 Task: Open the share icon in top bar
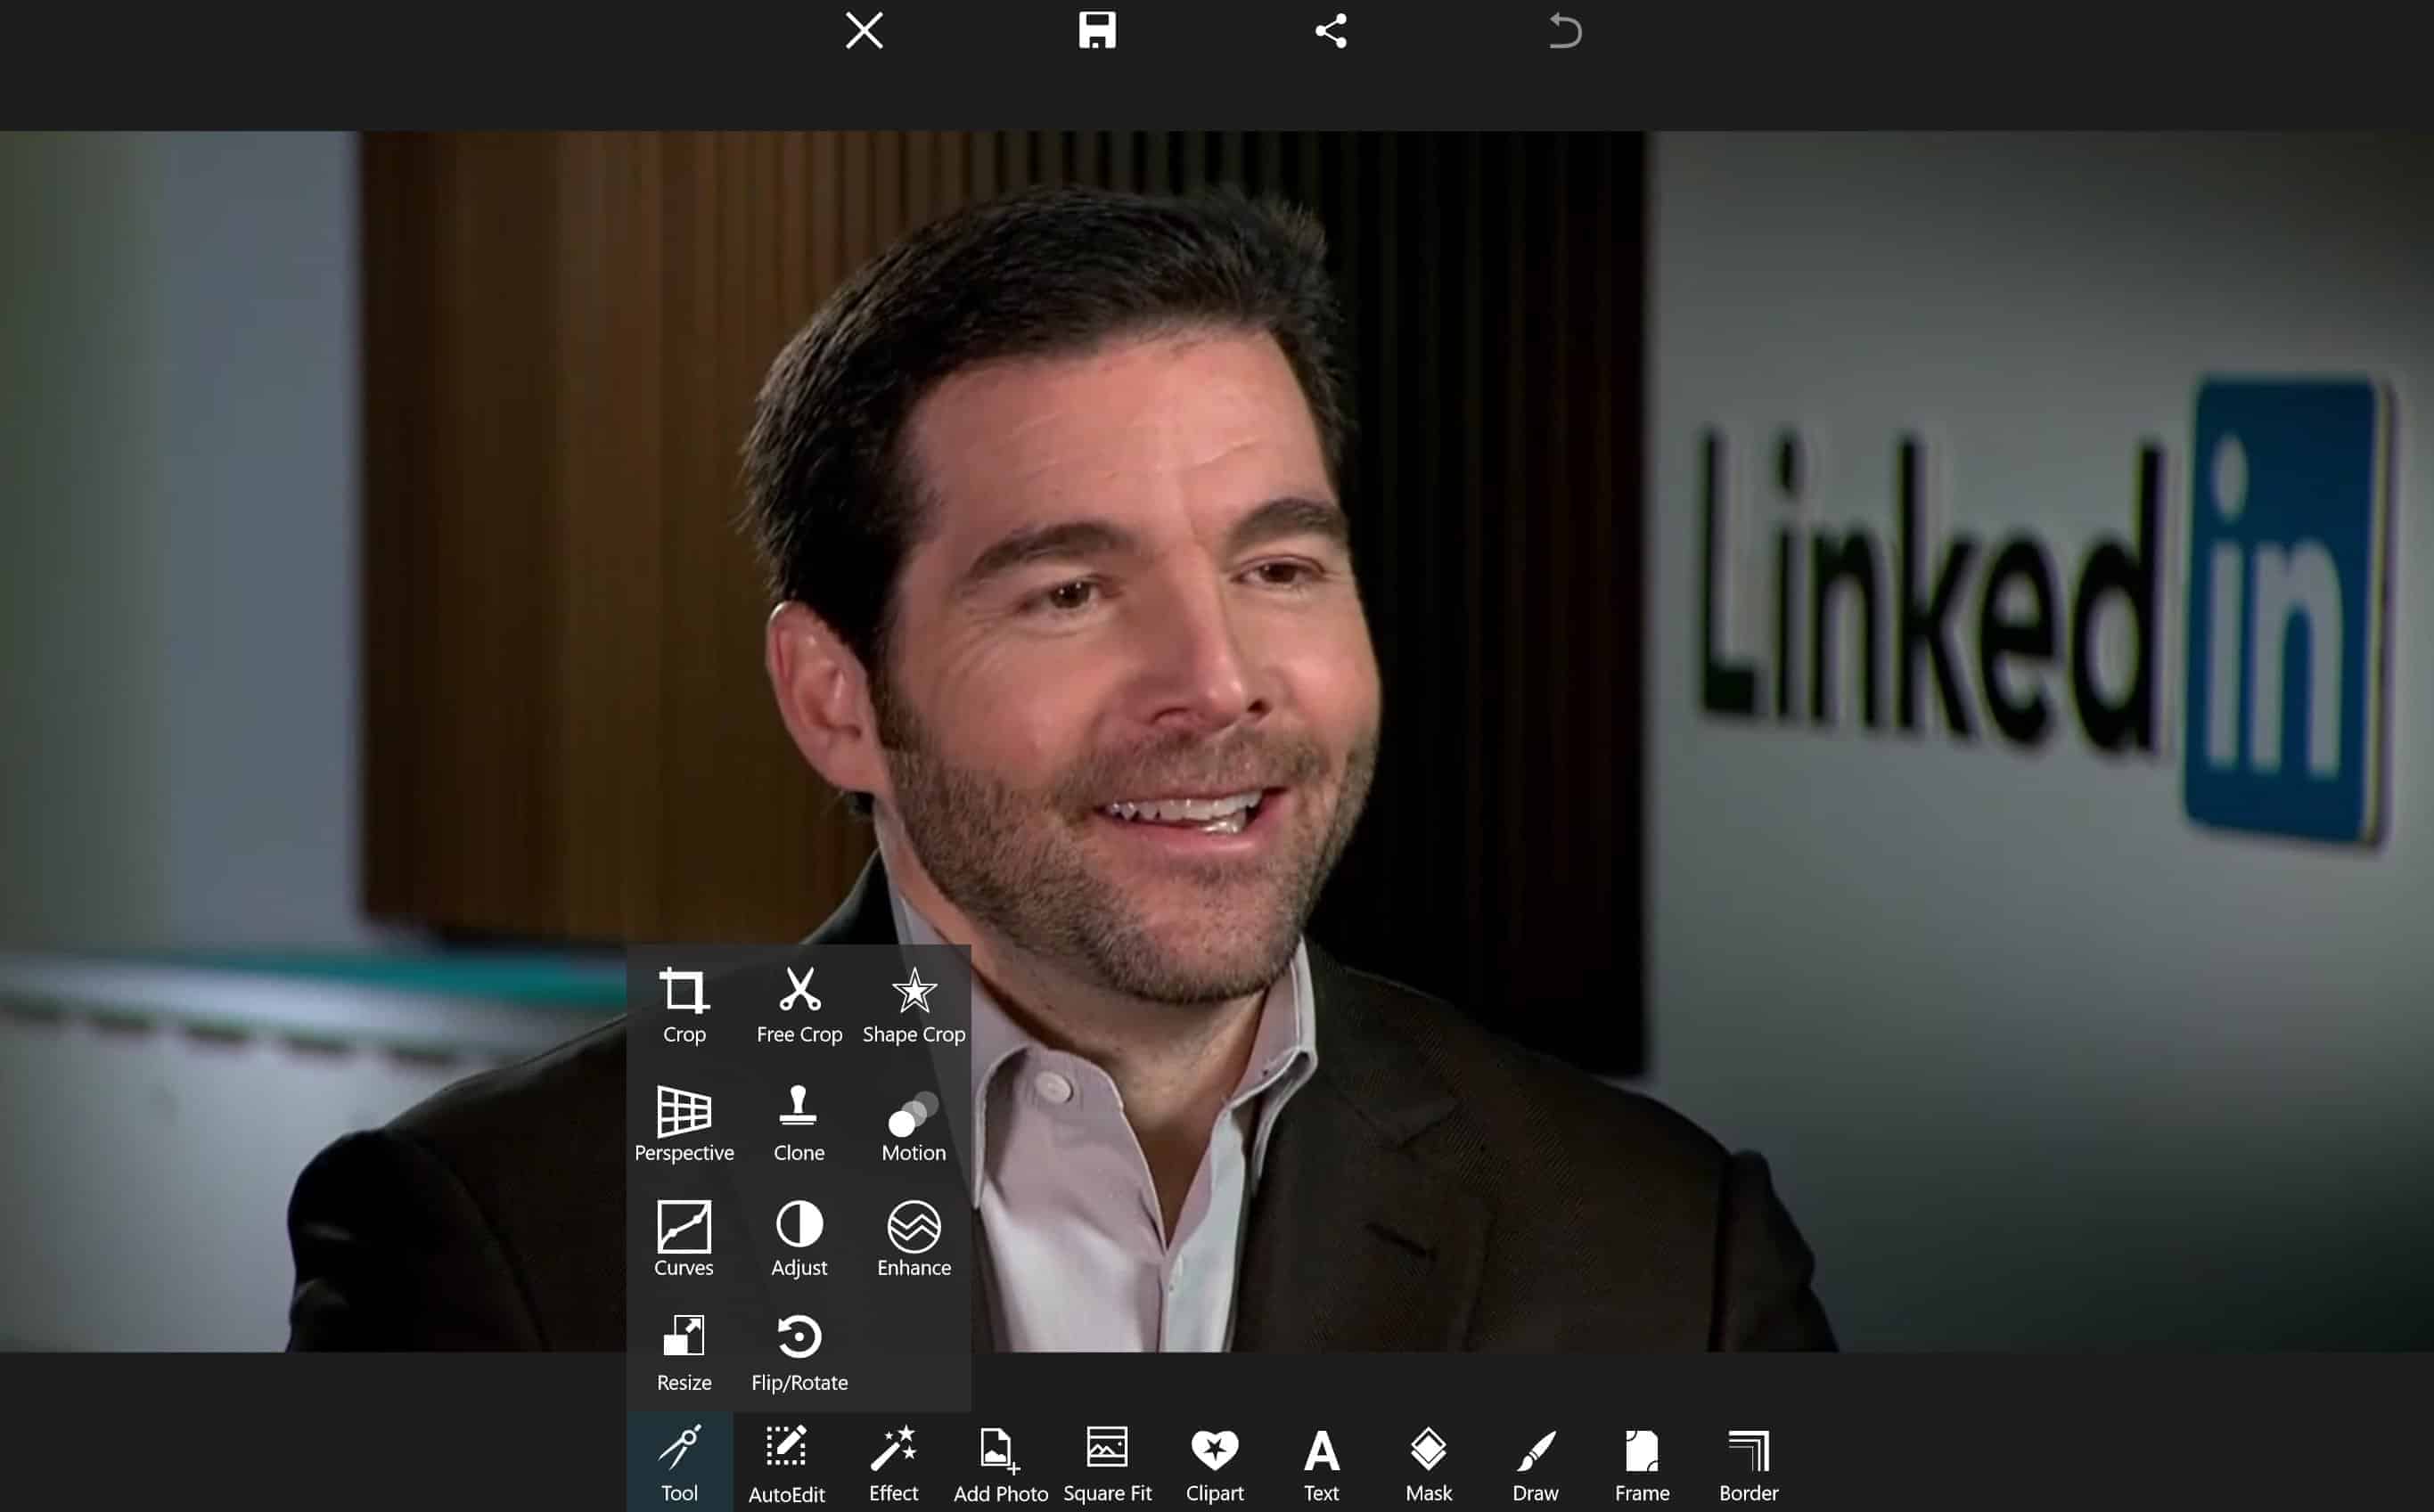point(1331,31)
